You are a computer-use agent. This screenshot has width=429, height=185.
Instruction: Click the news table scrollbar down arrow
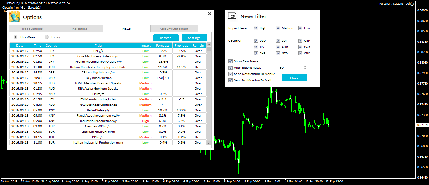(209, 143)
